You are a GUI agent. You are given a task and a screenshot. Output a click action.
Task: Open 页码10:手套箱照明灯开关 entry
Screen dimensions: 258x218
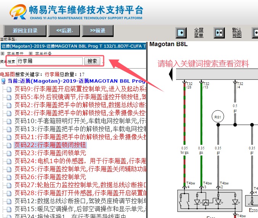(80, 121)
